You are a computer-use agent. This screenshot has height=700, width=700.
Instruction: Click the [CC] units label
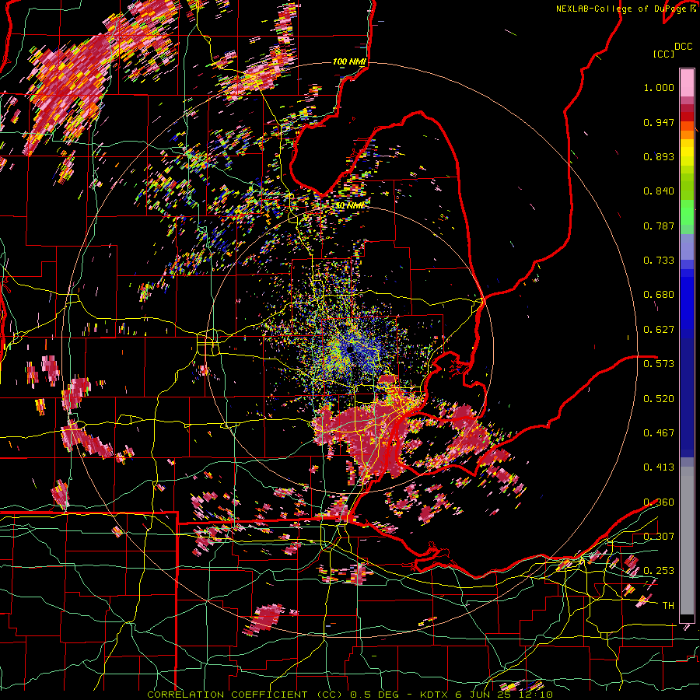(663, 54)
